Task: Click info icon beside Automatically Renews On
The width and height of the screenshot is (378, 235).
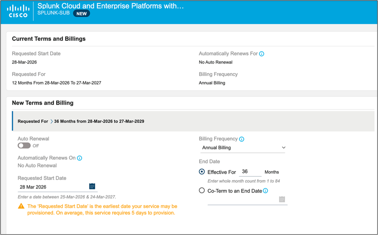Action: (80, 158)
